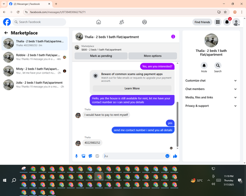Click the back arrow beside Marketplace

click(6, 33)
